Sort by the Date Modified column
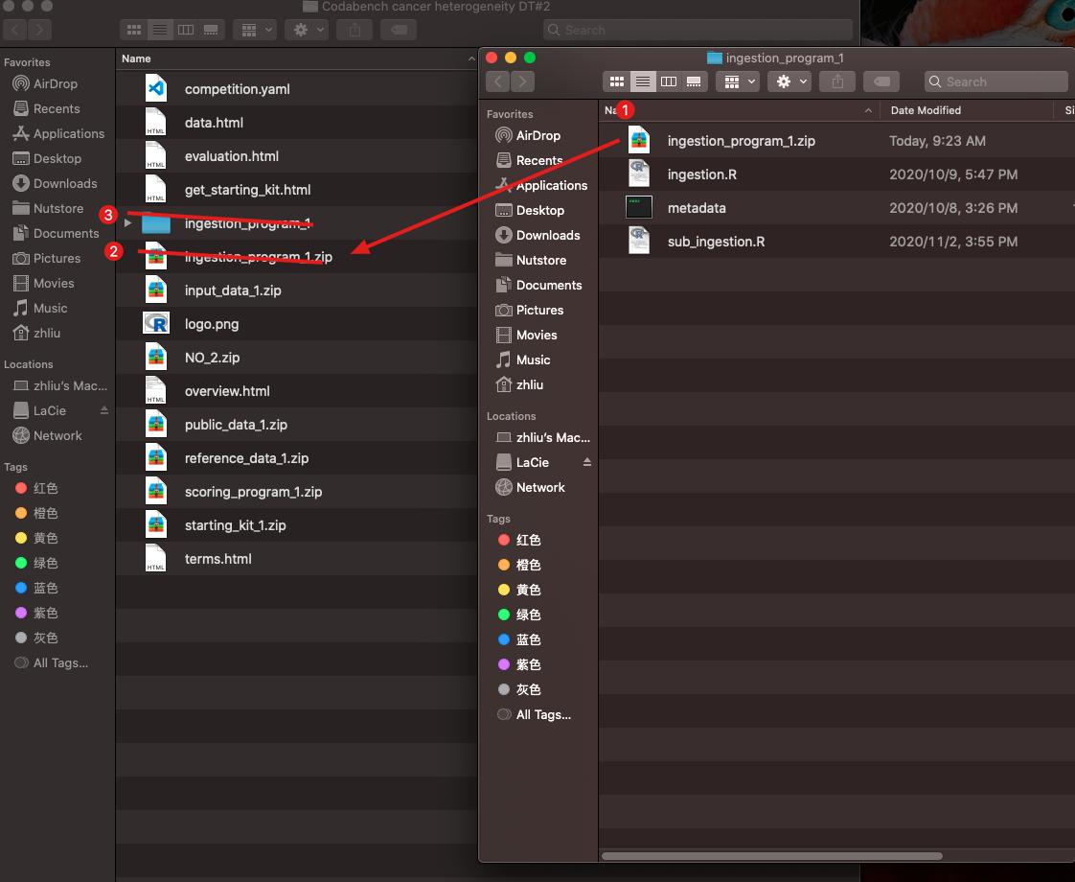1075x882 pixels. tap(926, 110)
